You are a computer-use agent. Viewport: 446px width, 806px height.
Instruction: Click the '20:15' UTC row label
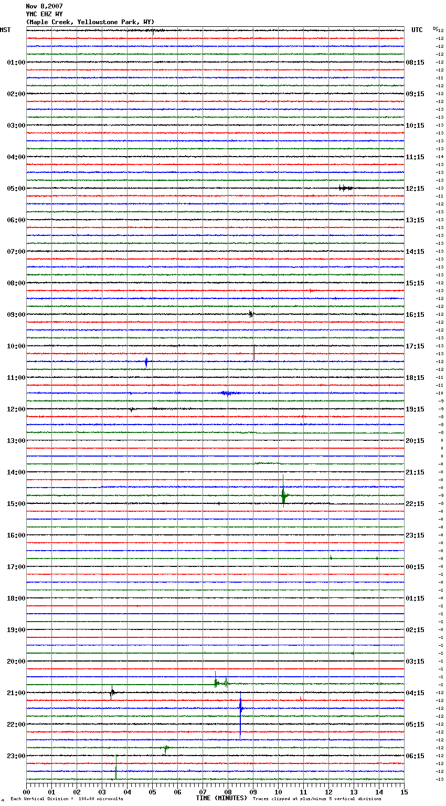415,441
